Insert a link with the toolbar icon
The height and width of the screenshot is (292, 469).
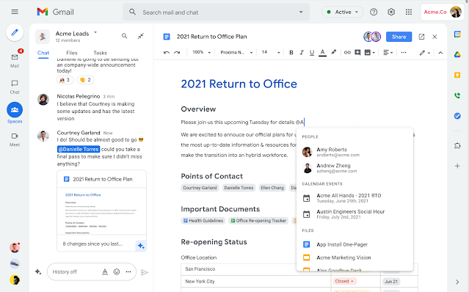coord(347,53)
